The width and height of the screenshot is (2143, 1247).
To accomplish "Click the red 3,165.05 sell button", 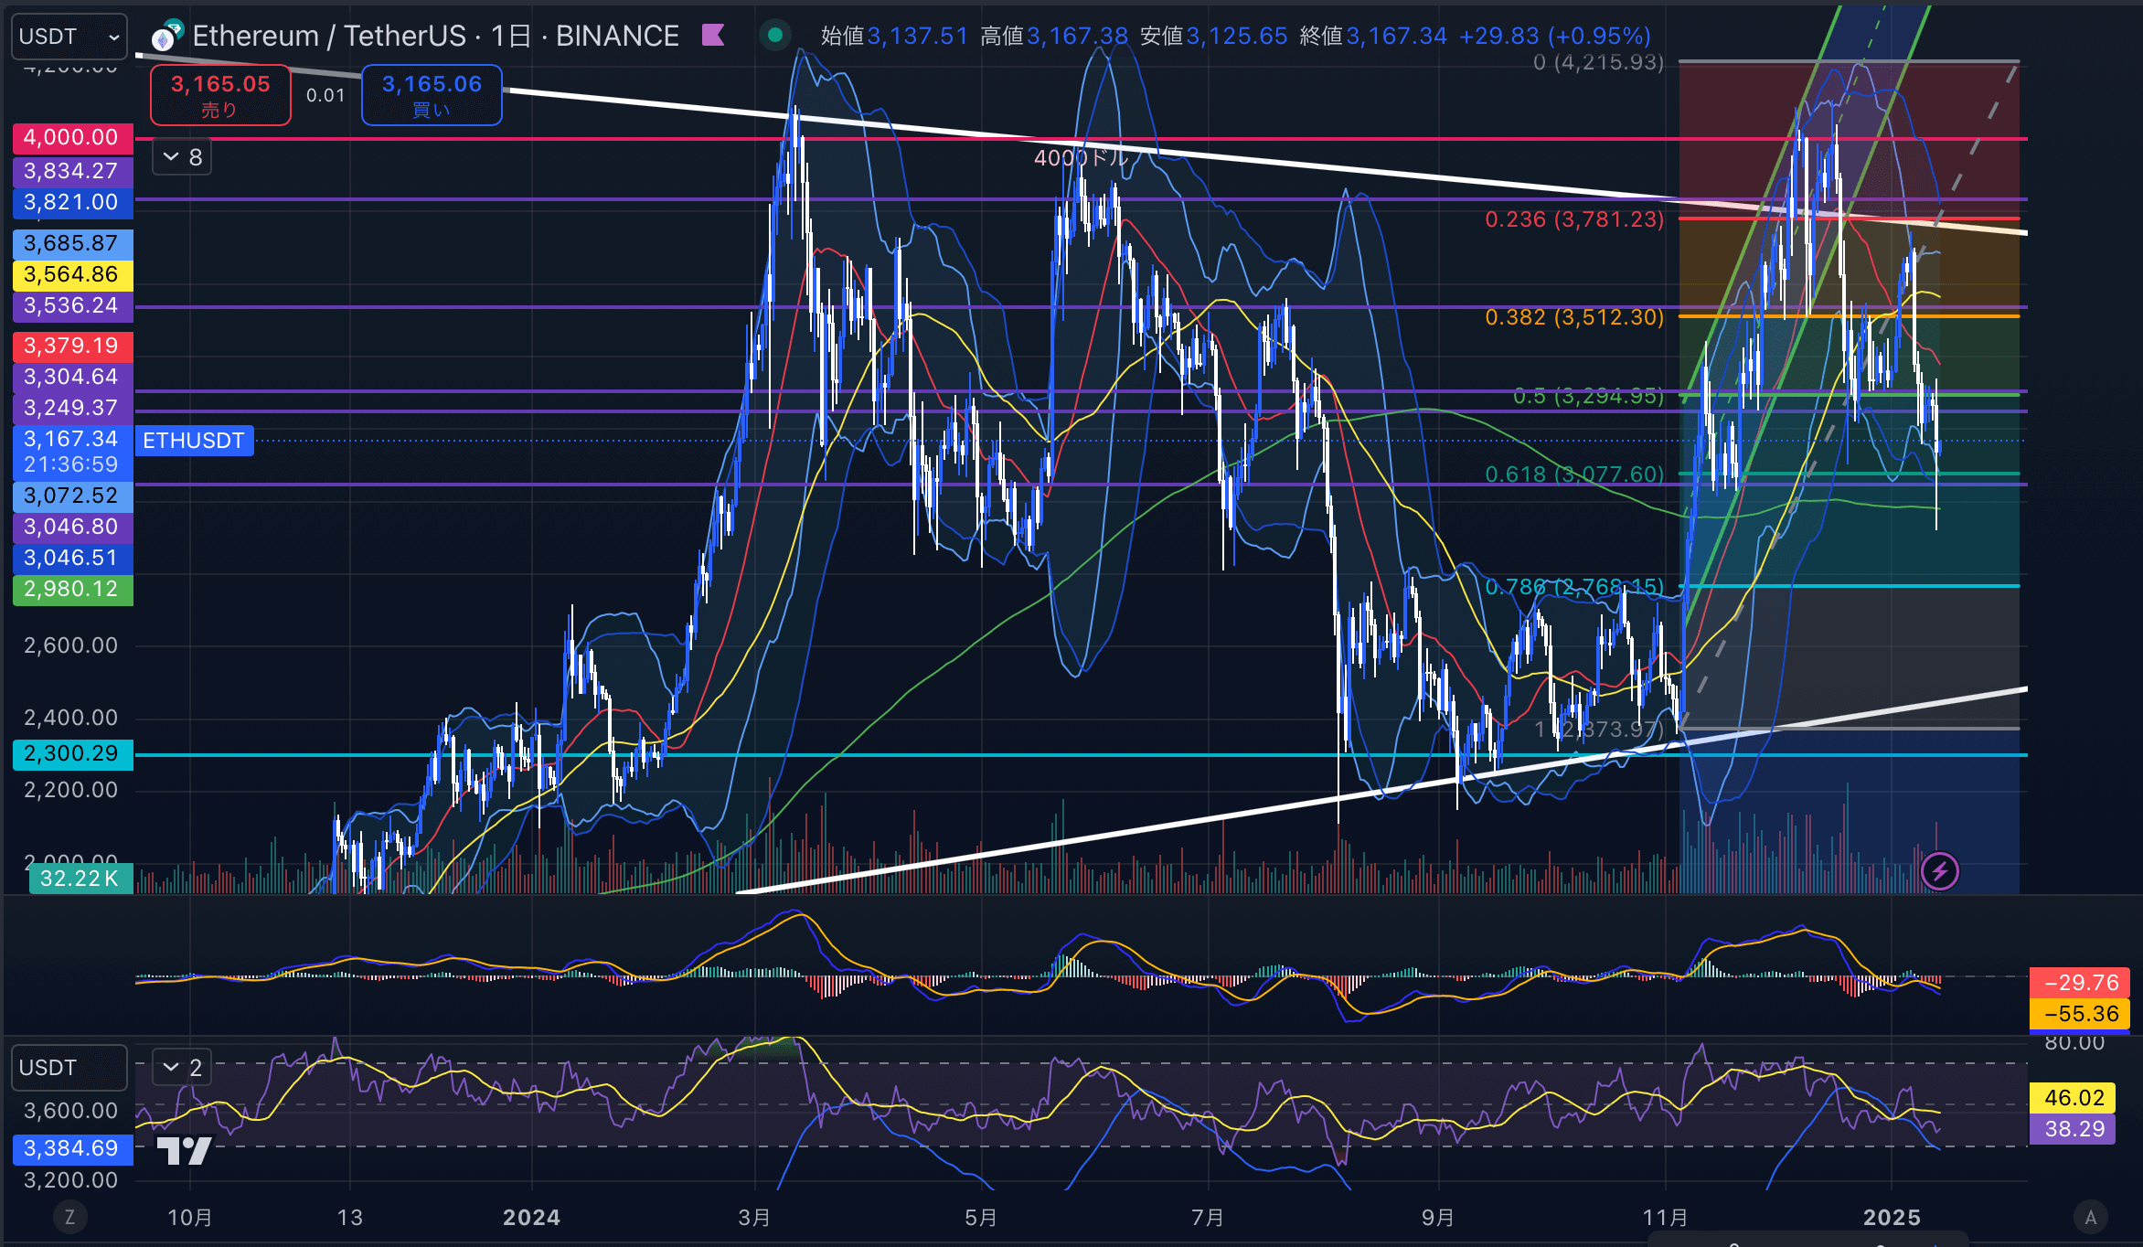I will 220,95.
